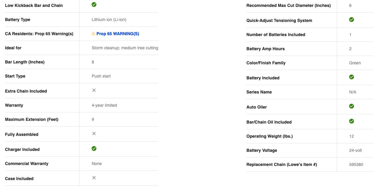
Task: Click the X mark for Fully Assembled
Action: point(94,133)
